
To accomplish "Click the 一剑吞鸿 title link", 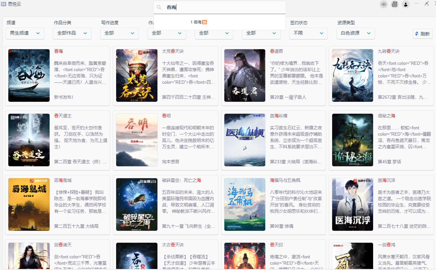I will coord(386,245).
